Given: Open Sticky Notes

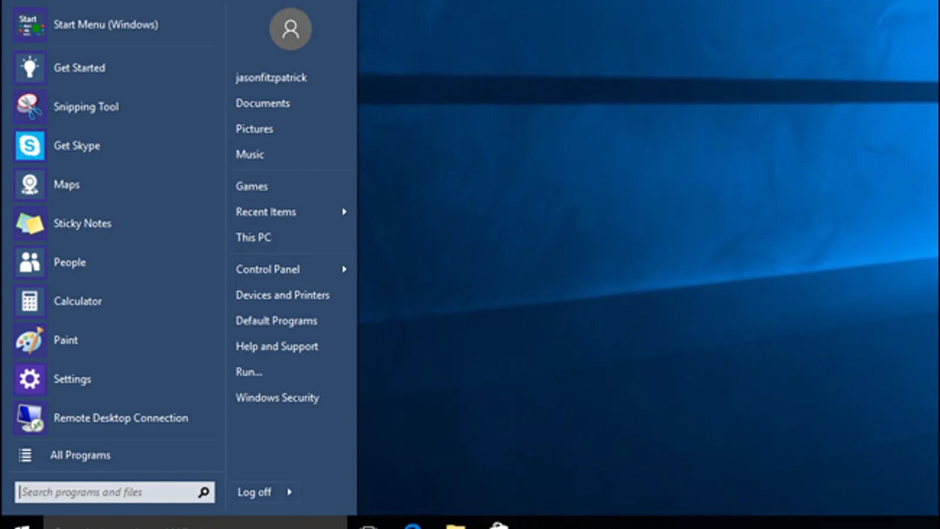Looking at the screenshot, I should point(114,223).
